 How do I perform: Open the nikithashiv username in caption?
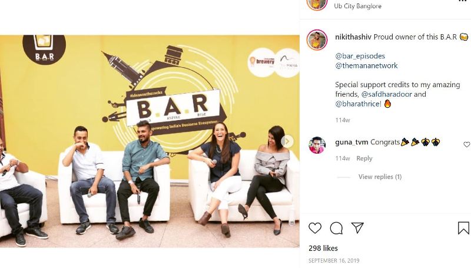(353, 37)
